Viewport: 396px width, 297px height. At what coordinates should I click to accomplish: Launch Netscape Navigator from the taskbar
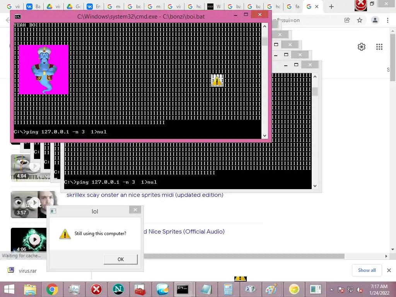(x=118, y=289)
